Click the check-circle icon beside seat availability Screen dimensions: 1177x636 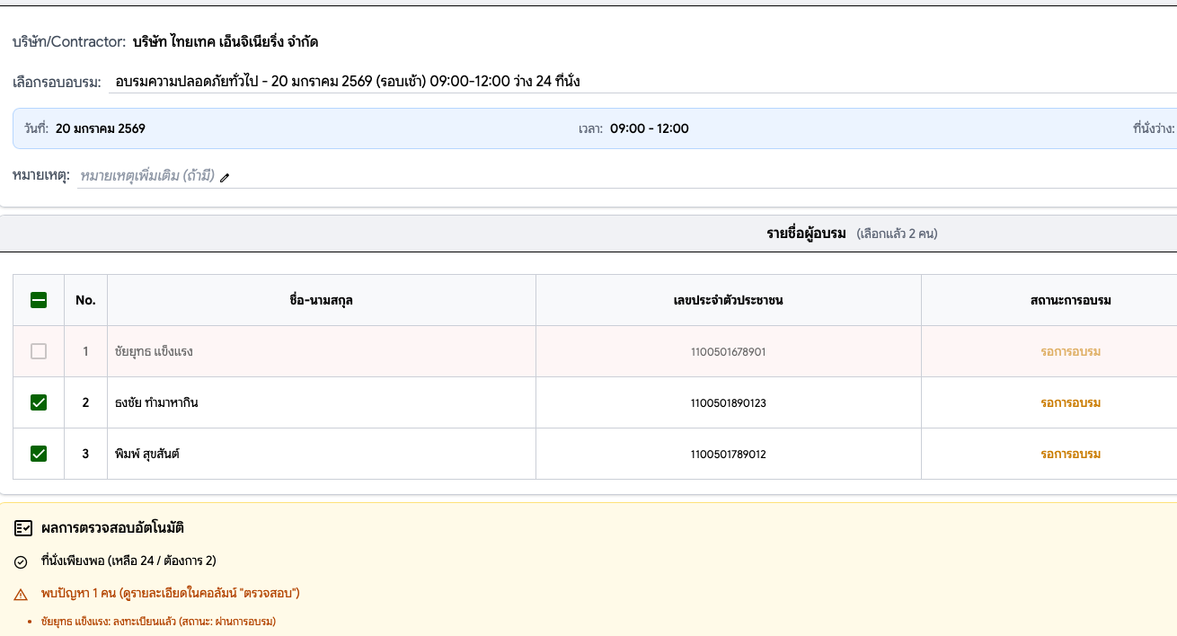pos(20,561)
